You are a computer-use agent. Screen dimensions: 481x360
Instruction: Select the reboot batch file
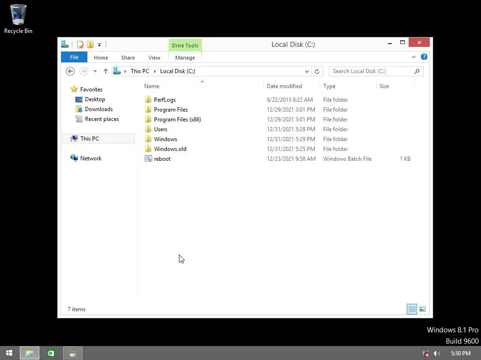[162, 158]
